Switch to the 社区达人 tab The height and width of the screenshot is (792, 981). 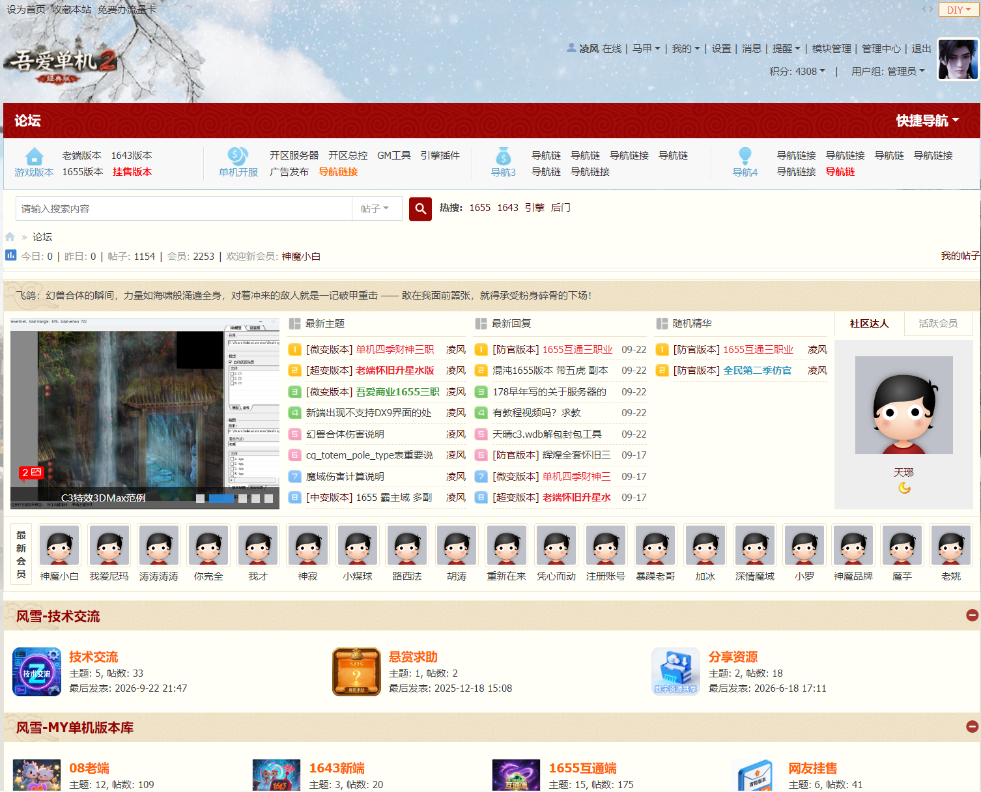tap(869, 324)
